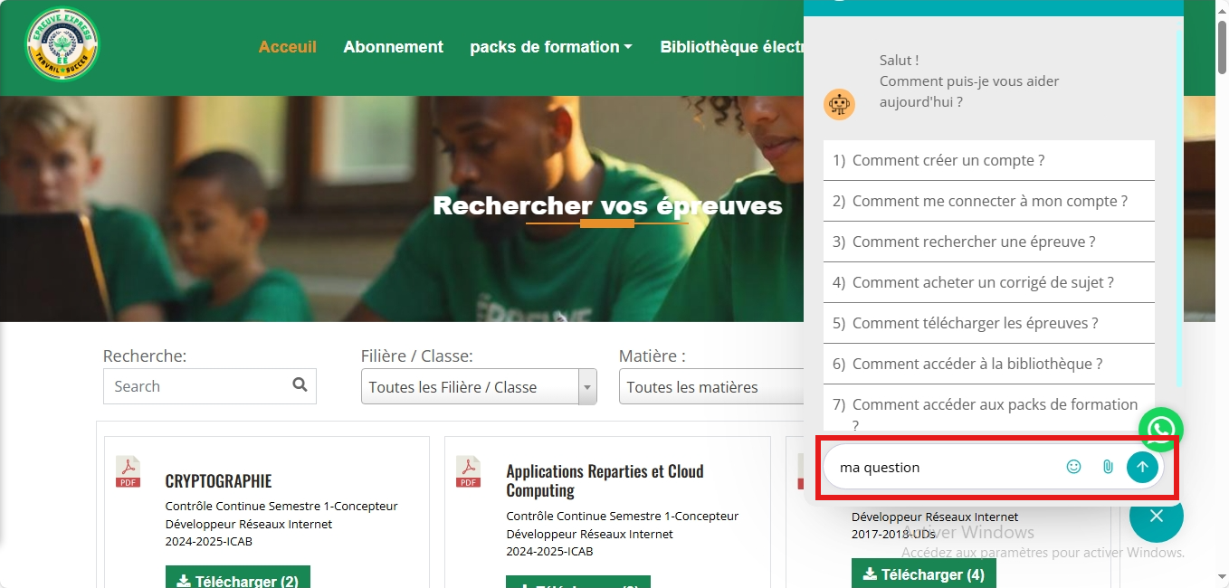Click the Epreuve Express logo
The image size is (1229, 588).
62,45
